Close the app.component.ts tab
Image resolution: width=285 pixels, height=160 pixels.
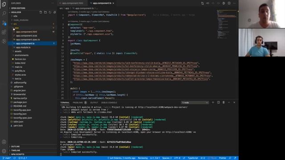pyautogui.click(x=113, y=3)
